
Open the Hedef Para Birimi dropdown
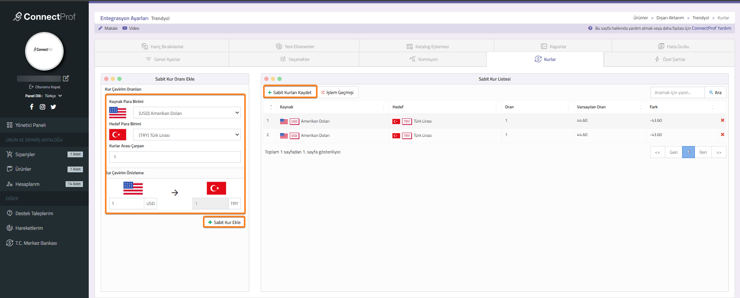pos(187,135)
